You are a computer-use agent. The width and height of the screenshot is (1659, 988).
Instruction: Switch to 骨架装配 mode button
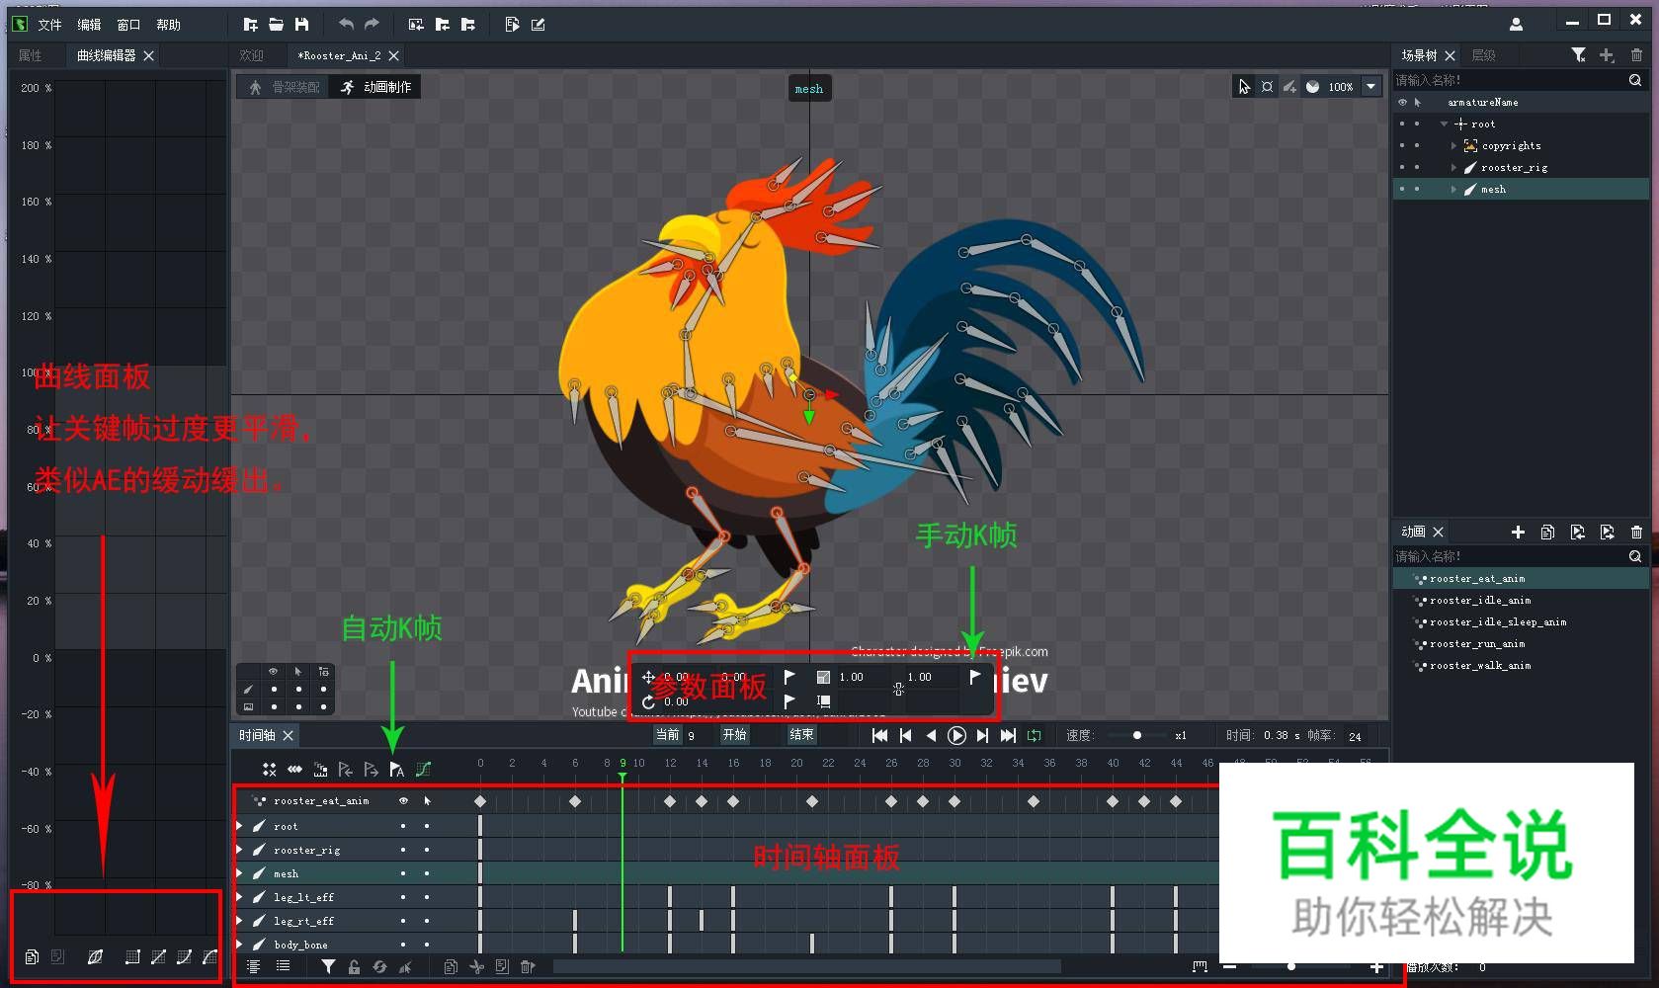(x=284, y=87)
